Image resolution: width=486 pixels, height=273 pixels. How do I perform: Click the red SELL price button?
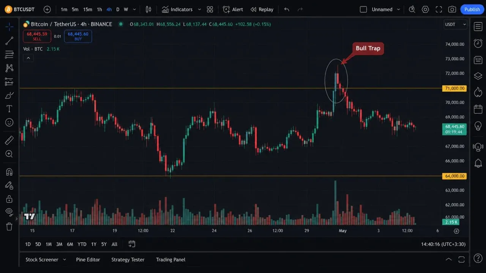pos(37,36)
